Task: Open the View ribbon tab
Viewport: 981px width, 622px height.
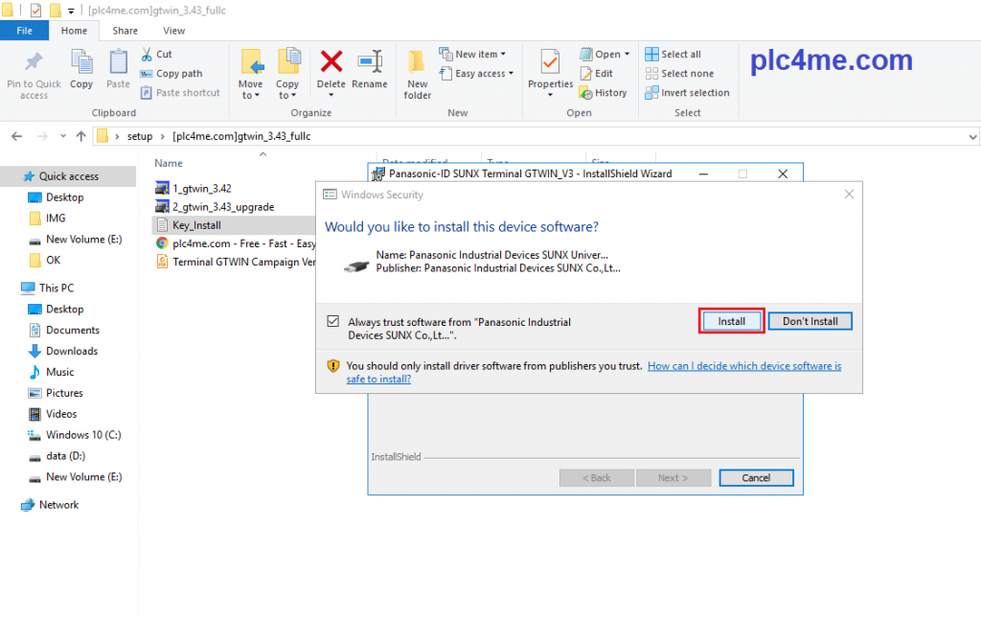Action: [x=174, y=31]
